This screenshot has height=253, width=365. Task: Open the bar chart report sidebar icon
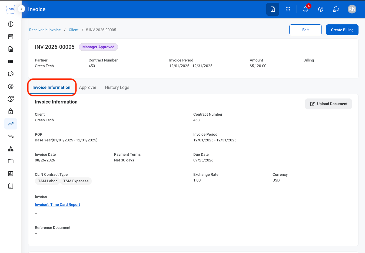pos(11,174)
